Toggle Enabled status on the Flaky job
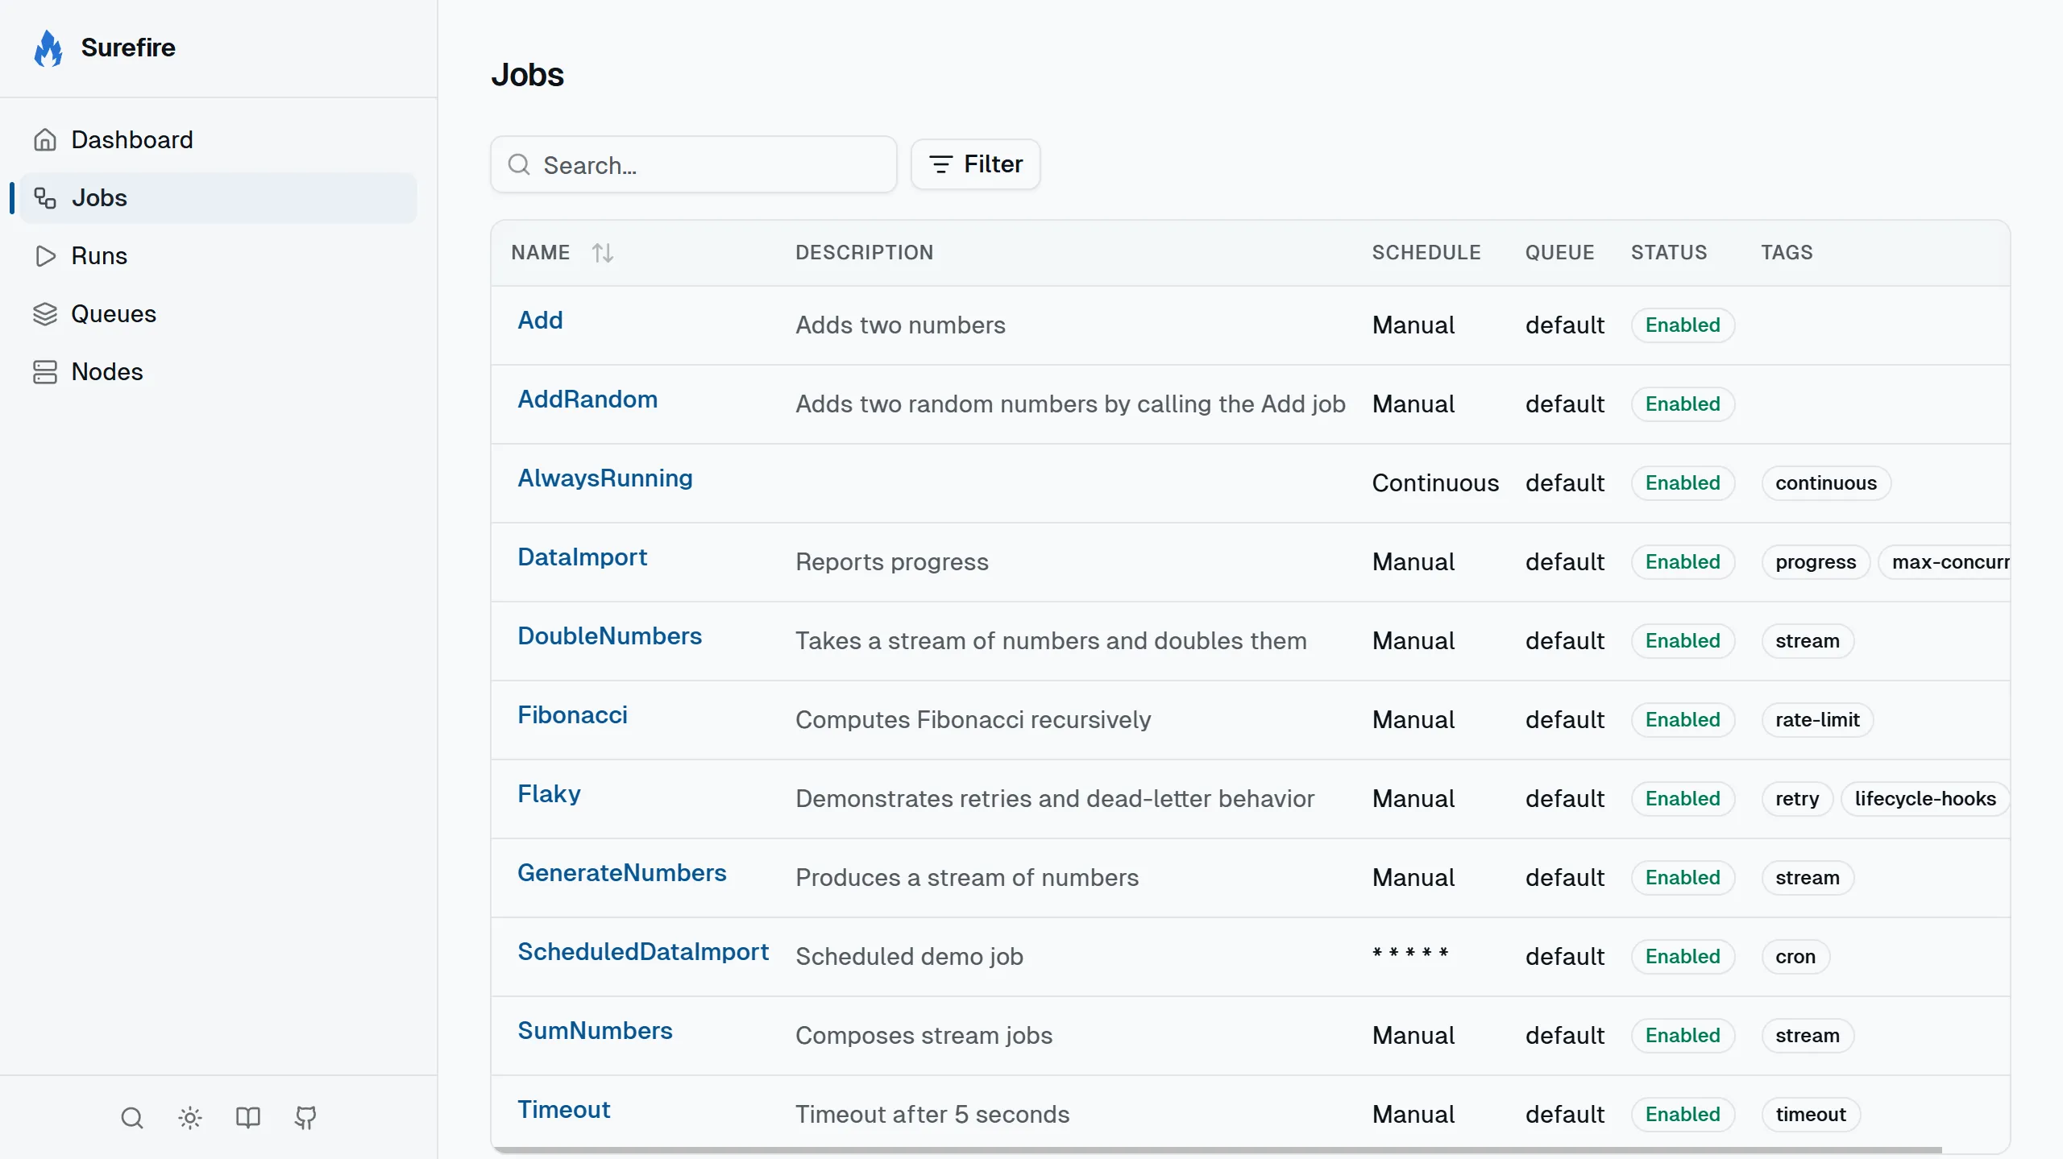2063x1159 pixels. pos(1683,798)
